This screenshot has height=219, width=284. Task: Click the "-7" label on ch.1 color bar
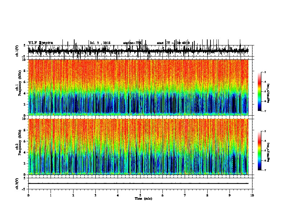point(265,111)
